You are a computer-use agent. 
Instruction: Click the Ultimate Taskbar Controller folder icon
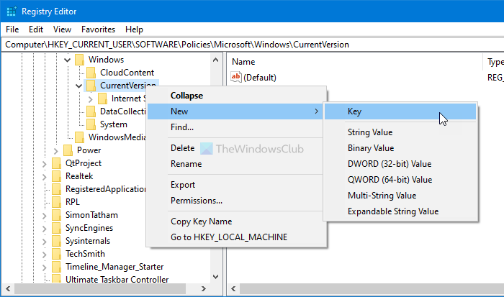[x=57, y=279]
